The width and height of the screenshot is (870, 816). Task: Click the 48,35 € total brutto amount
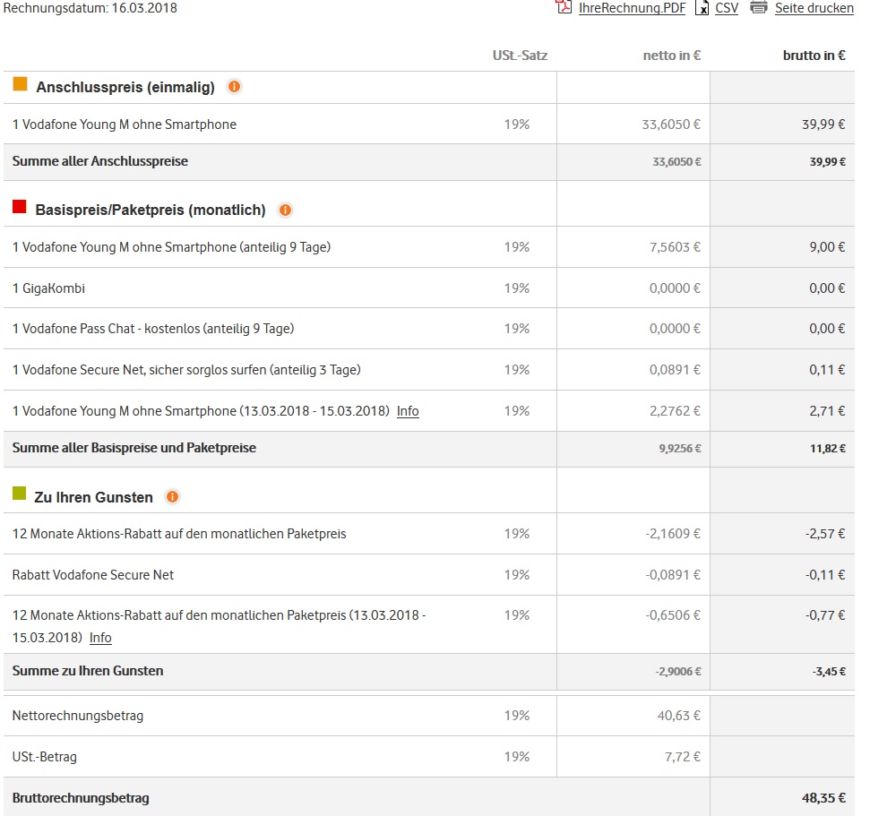click(x=823, y=798)
